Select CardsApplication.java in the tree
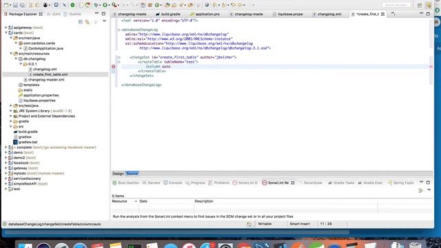Viewport: 441px width, 248px height. pyautogui.click(x=45, y=48)
